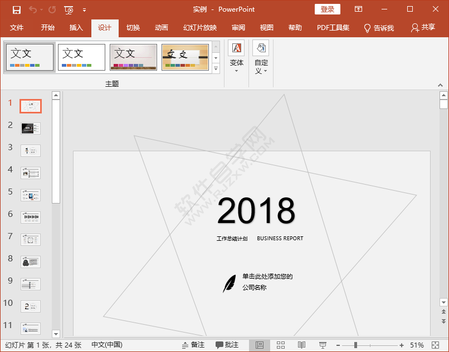Screen dimensions: 449x352
Task: Click slide panel scroll up arrow
Action: (56, 95)
